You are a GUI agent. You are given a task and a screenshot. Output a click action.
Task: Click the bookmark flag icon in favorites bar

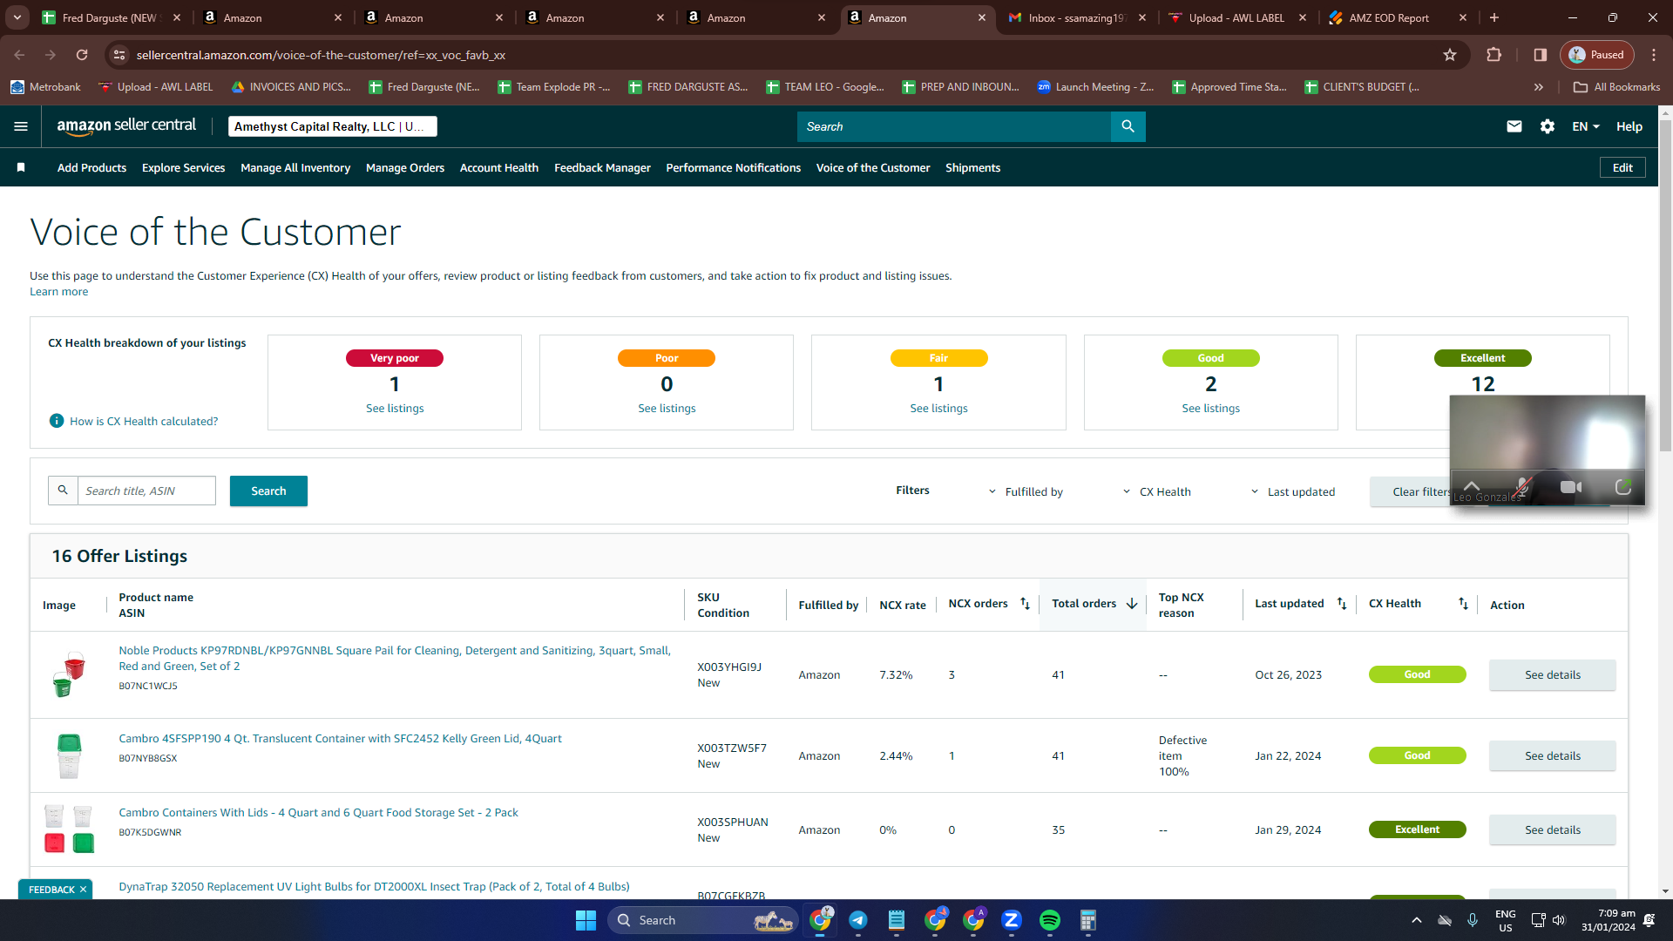click(21, 168)
